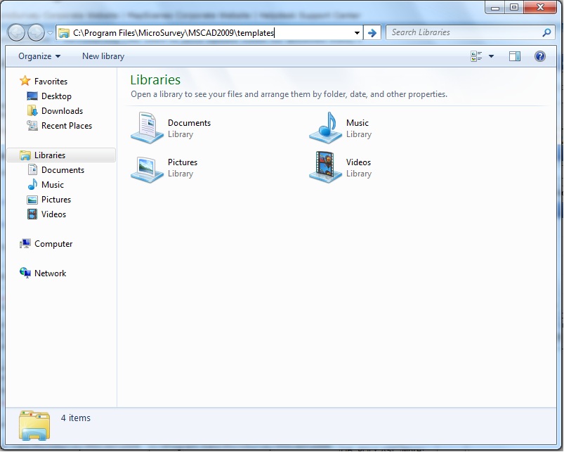Expand the address bar history dropdown
564x452 pixels.
[x=357, y=32]
